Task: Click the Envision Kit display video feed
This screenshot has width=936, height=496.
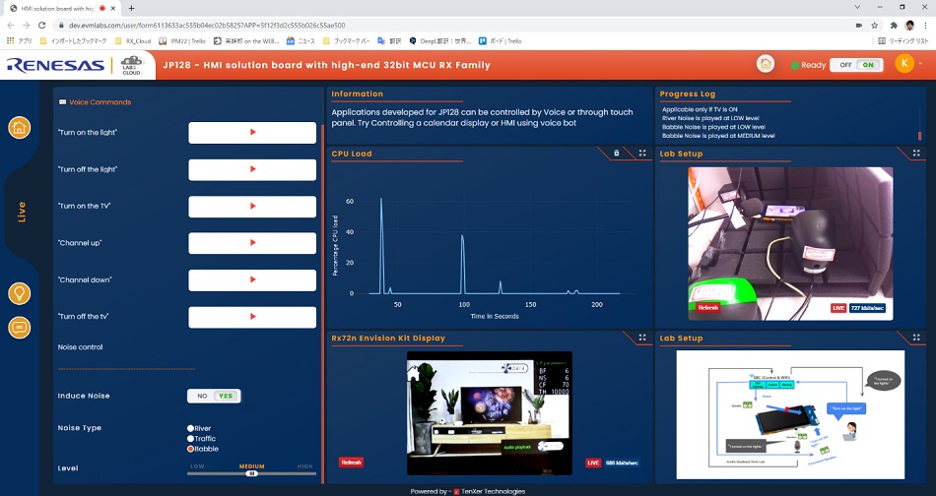Action: point(490,412)
